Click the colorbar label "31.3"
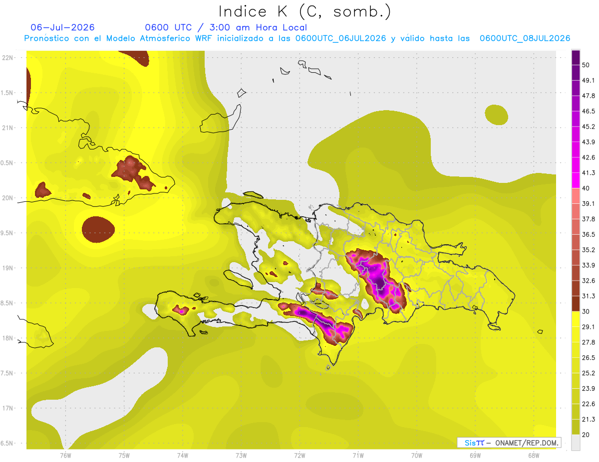Image resolution: width=599 pixels, height=462 pixels. pyautogui.click(x=589, y=296)
